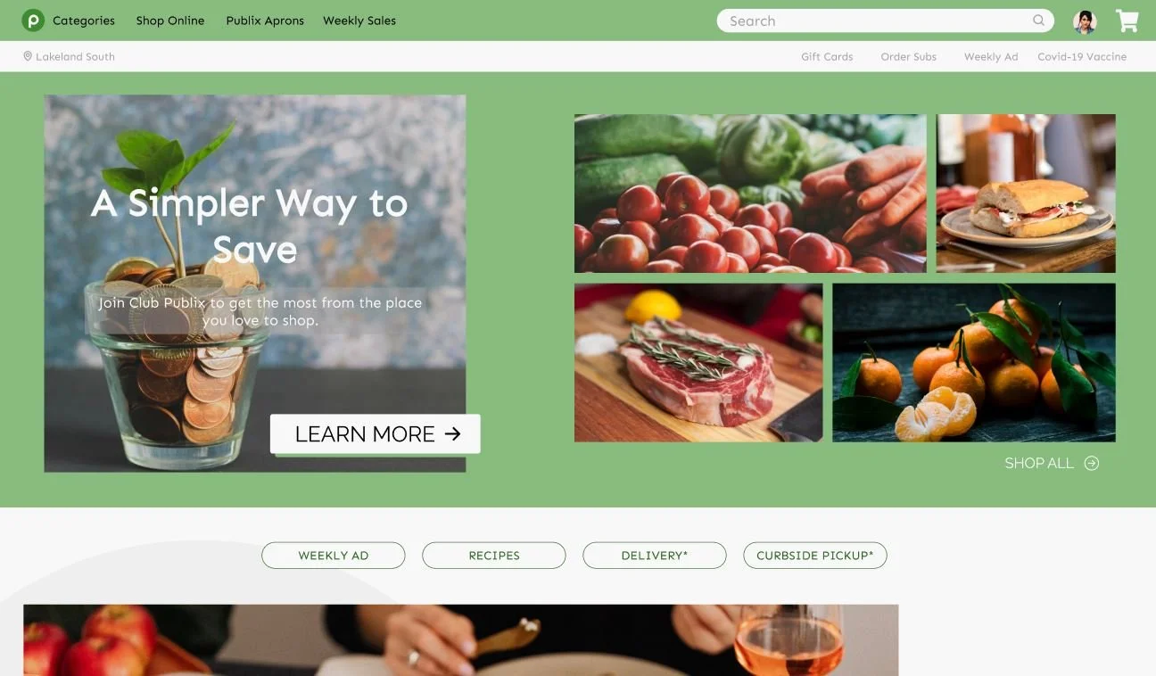
Task: Click the circled arrow beside Shop All
Action: tap(1091, 463)
